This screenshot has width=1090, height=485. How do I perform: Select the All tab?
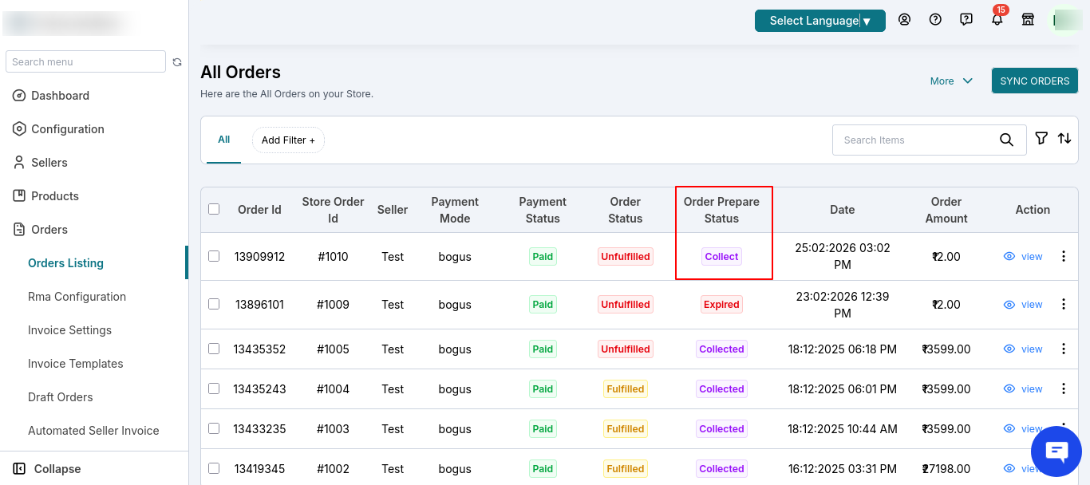pos(223,140)
